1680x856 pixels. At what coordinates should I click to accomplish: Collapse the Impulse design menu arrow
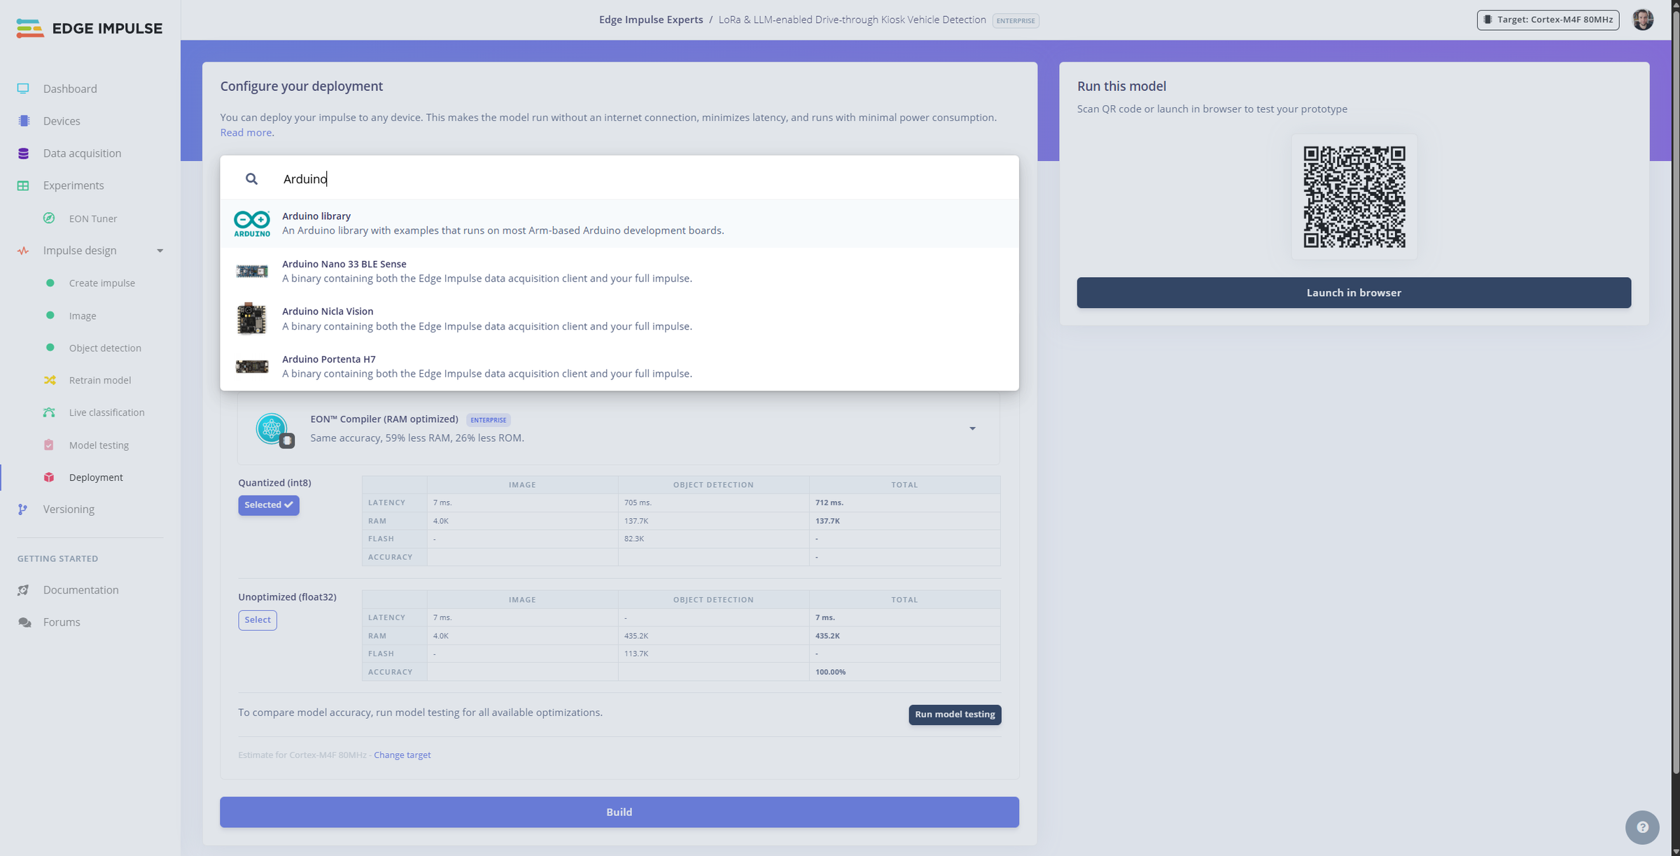(160, 251)
